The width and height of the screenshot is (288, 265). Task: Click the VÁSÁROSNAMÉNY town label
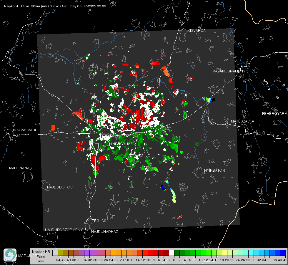[x=229, y=71]
